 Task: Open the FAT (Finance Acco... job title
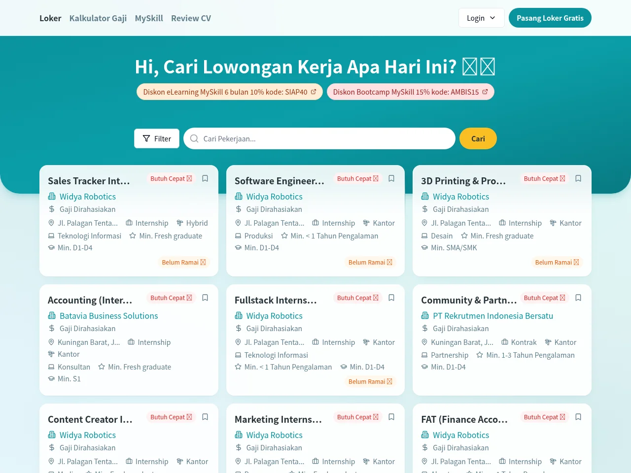click(x=464, y=419)
